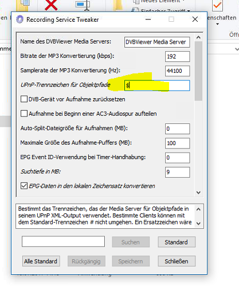This screenshot has width=239, height=288.
Task: Click settings list scroll up arrow
Action: point(198,37)
